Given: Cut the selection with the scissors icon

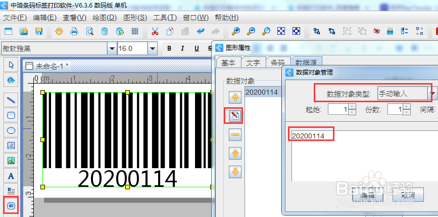Looking at the screenshot, I should pyautogui.click(x=155, y=31).
